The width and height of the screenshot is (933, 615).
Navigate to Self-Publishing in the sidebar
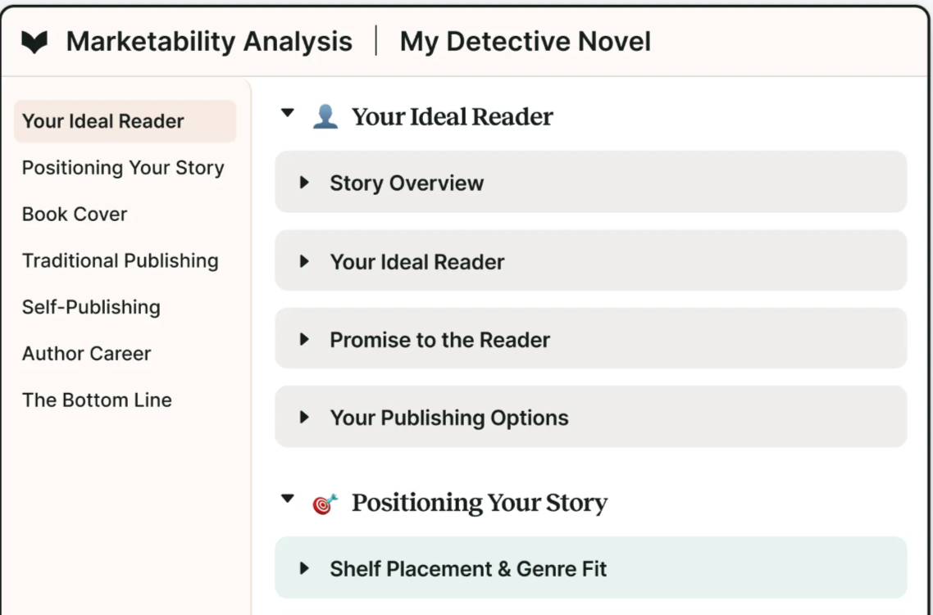tap(91, 307)
